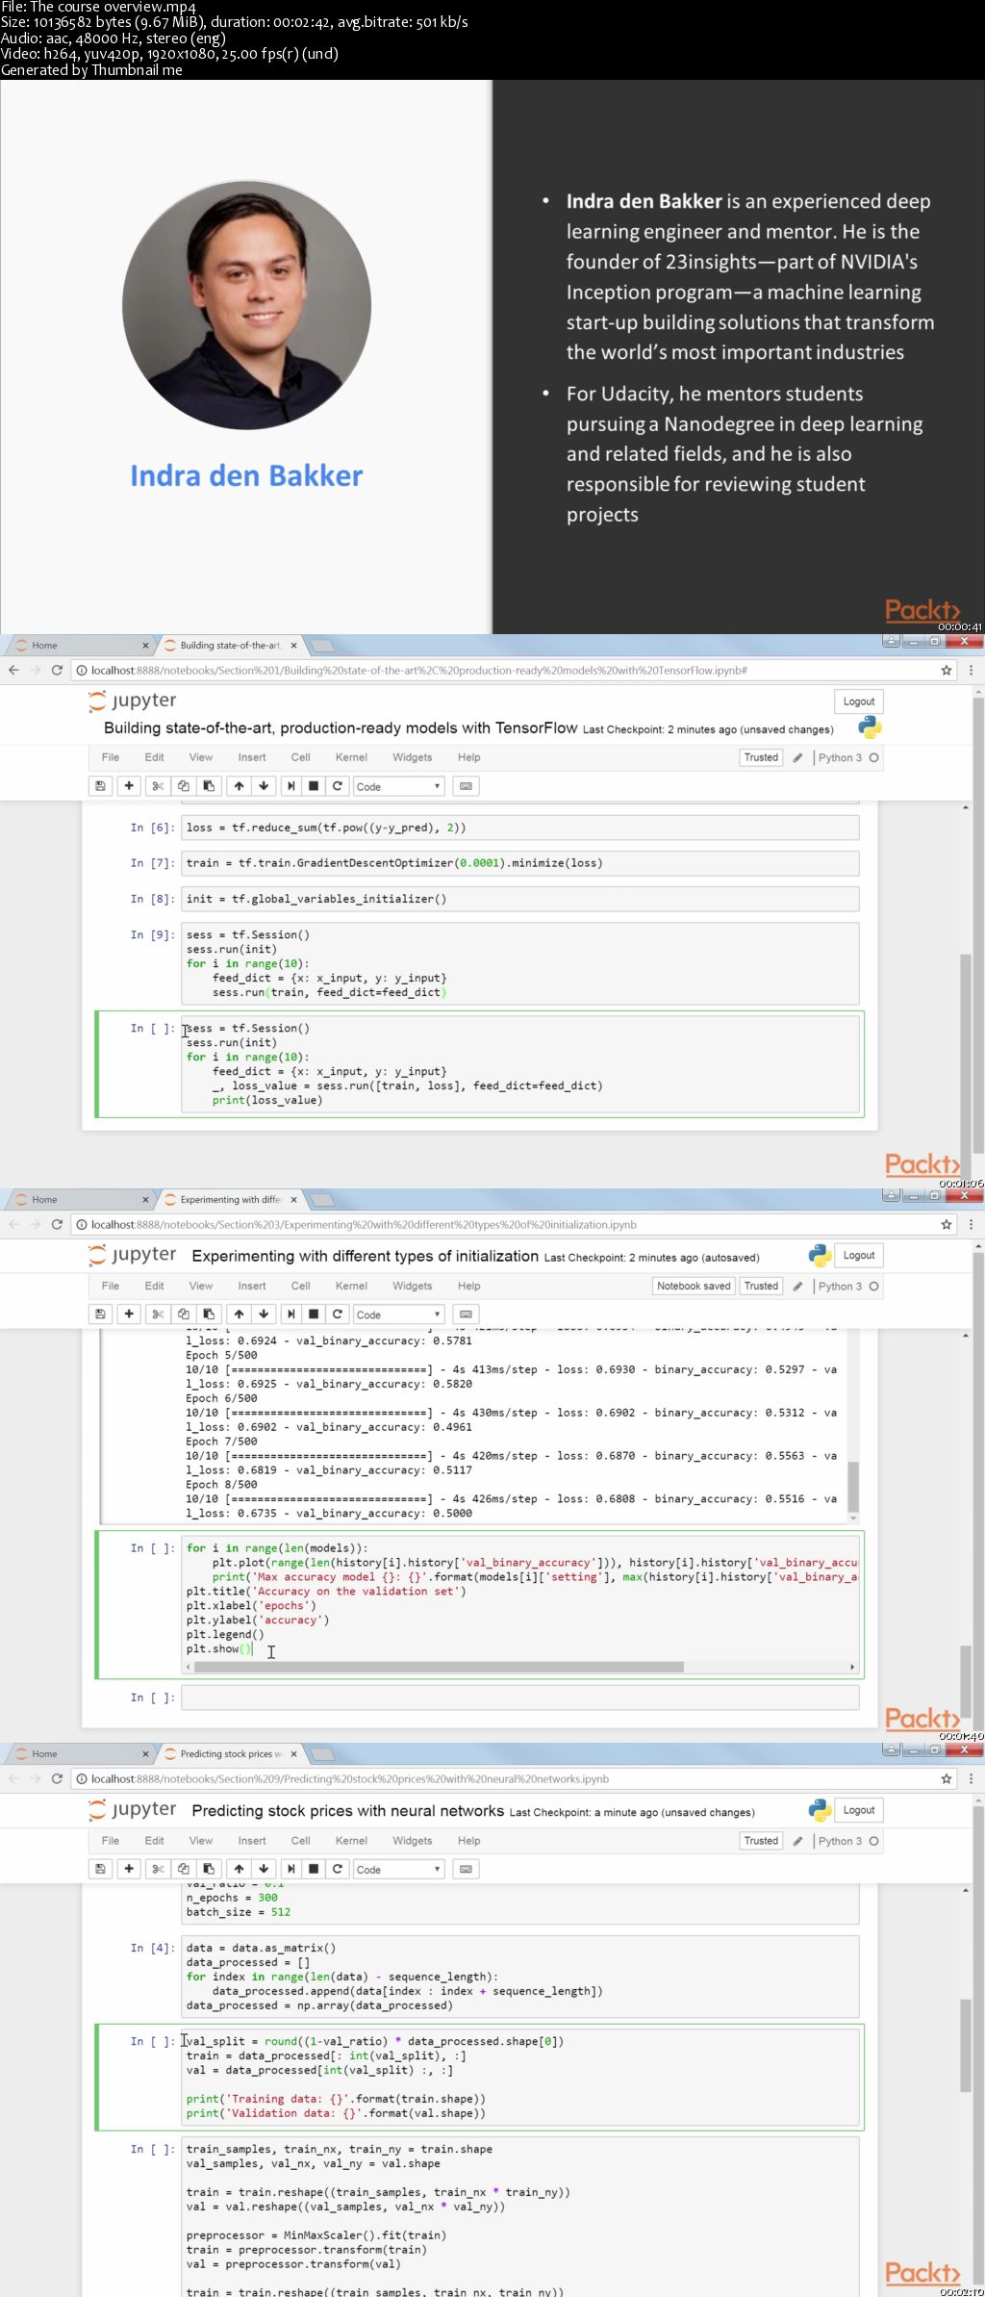985x2297 pixels.
Task: Stop kernel in Experimenting with initialization notebook
Action: pyautogui.click(x=314, y=1314)
